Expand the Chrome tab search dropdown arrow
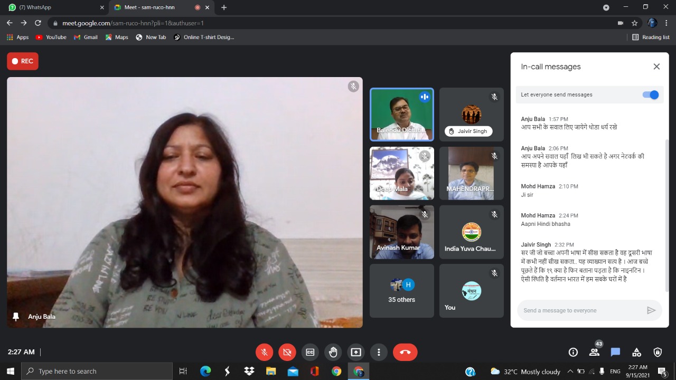676x380 pixels. [606, 7]
